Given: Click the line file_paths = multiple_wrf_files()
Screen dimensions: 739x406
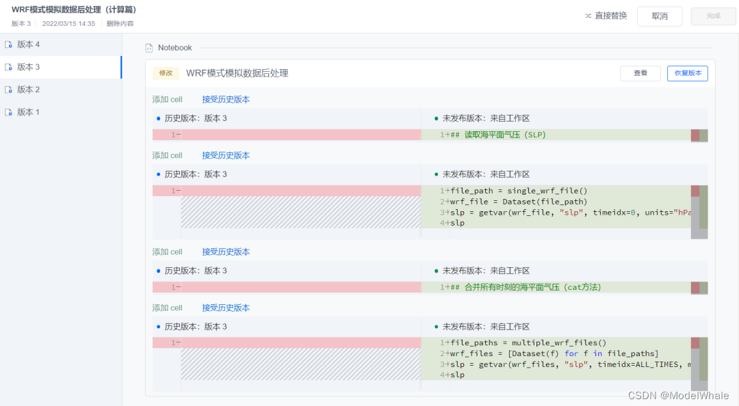Looking at the screenshot, I should point(528,343).
